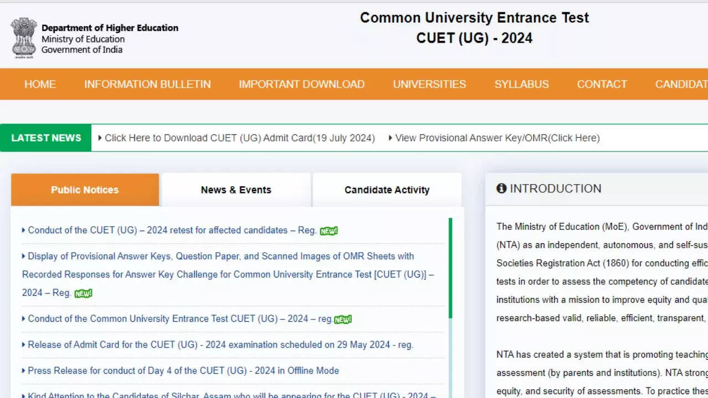Open the INFORMATION BULLETIN menu
708x398 pixels.
[x=147, y=84]
